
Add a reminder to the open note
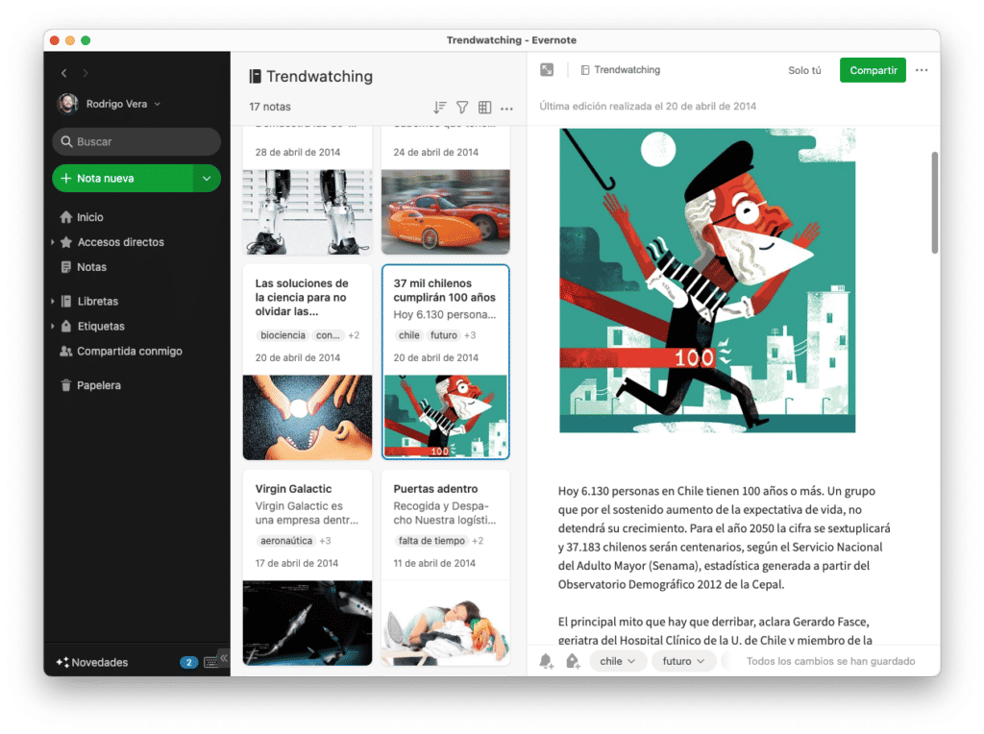pyautogui.click(x=545, y=661)
